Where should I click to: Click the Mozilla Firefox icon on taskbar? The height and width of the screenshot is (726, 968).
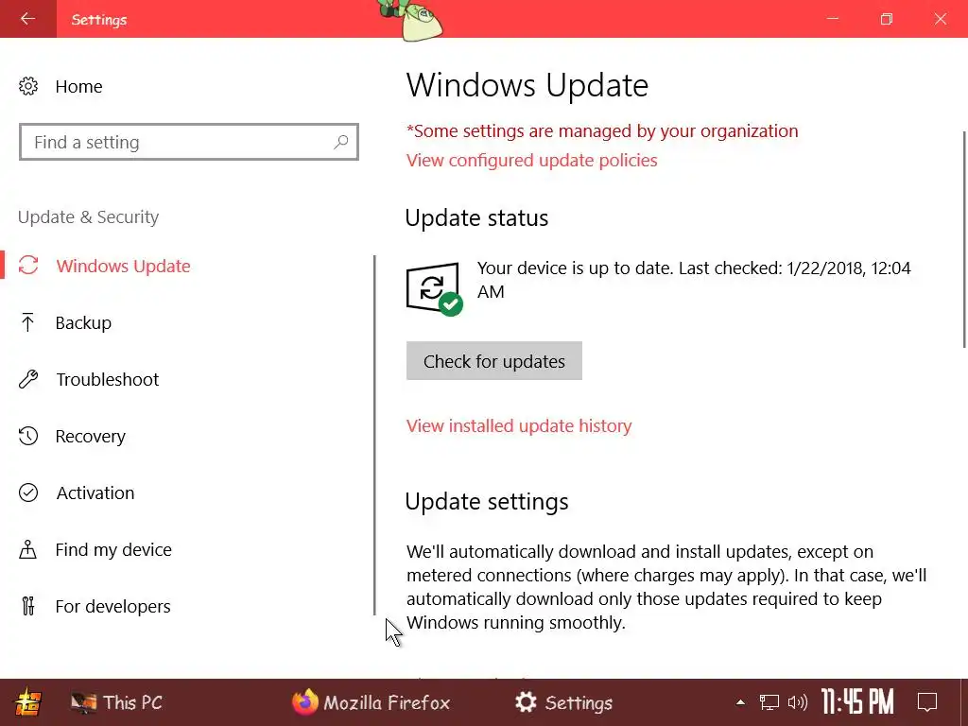click(x=304, y=702)
